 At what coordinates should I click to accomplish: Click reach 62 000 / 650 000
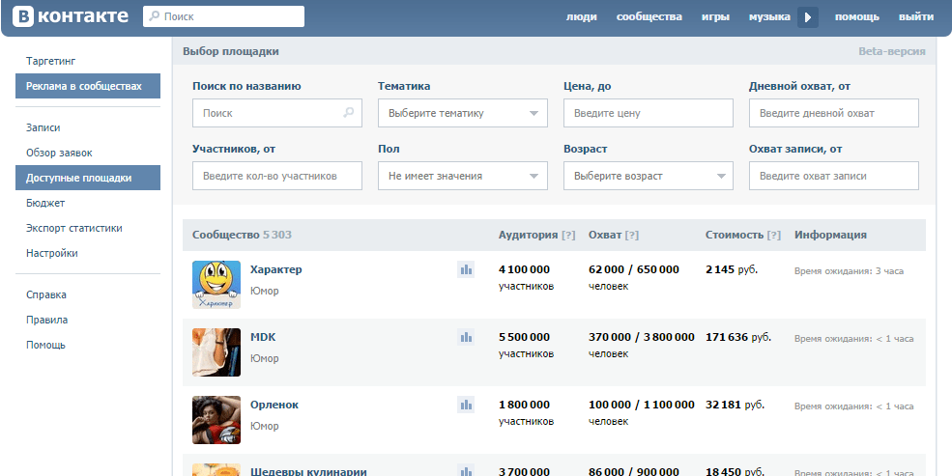point(634,269)
